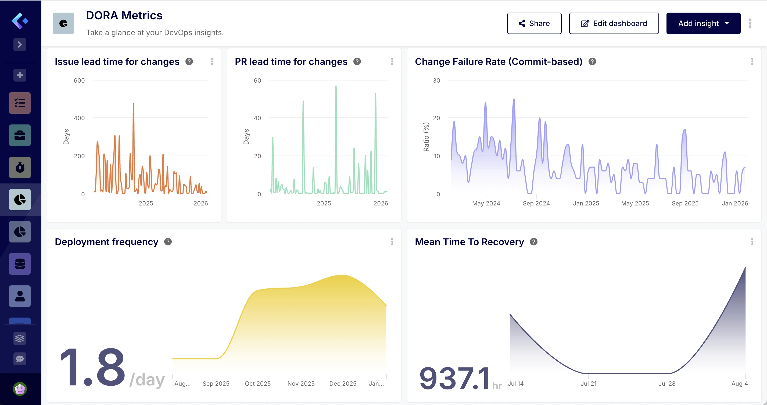The height and width of the screenshot is (405, 767).
Task: Open the dashboard overflow menu top right
Action: pyautogui.click(x=750, y=23)
